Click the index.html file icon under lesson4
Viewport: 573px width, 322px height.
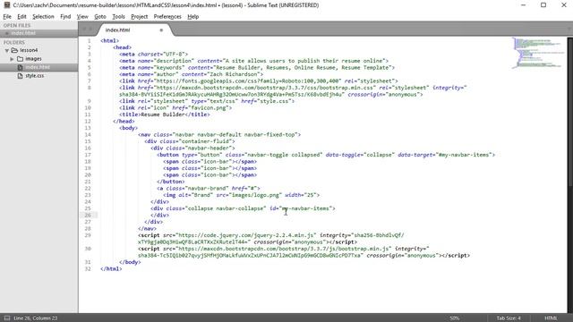[20, 67]
